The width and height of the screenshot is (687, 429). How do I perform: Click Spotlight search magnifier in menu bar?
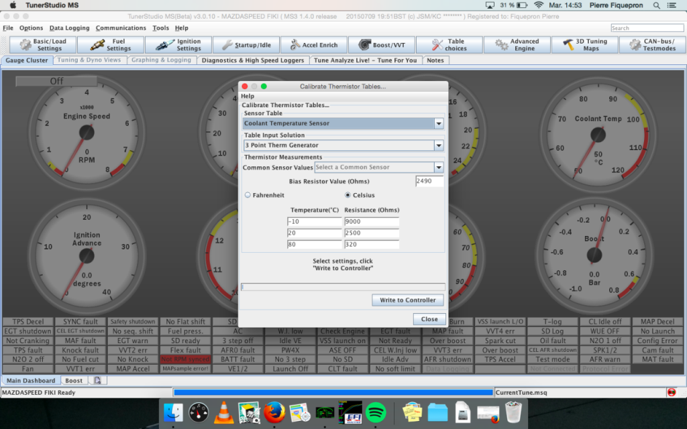[x=656, y=5]
